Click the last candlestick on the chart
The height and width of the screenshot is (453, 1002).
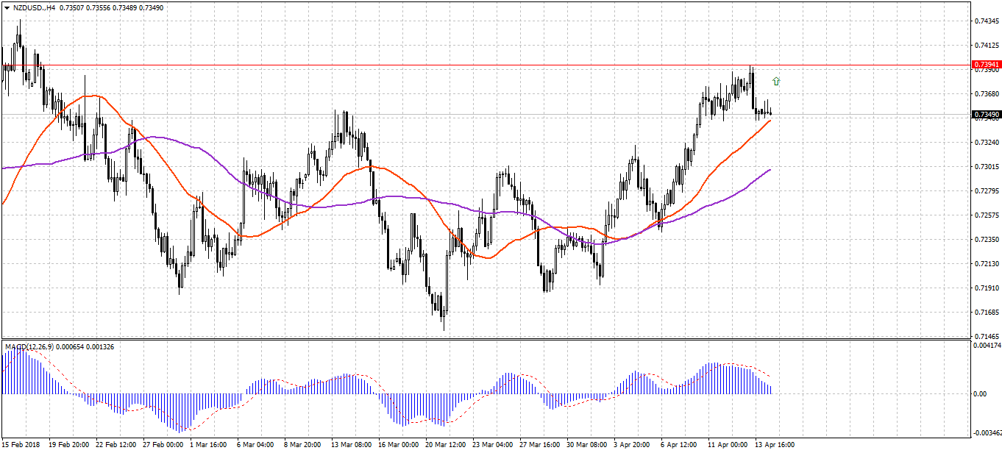coord(770,113)
